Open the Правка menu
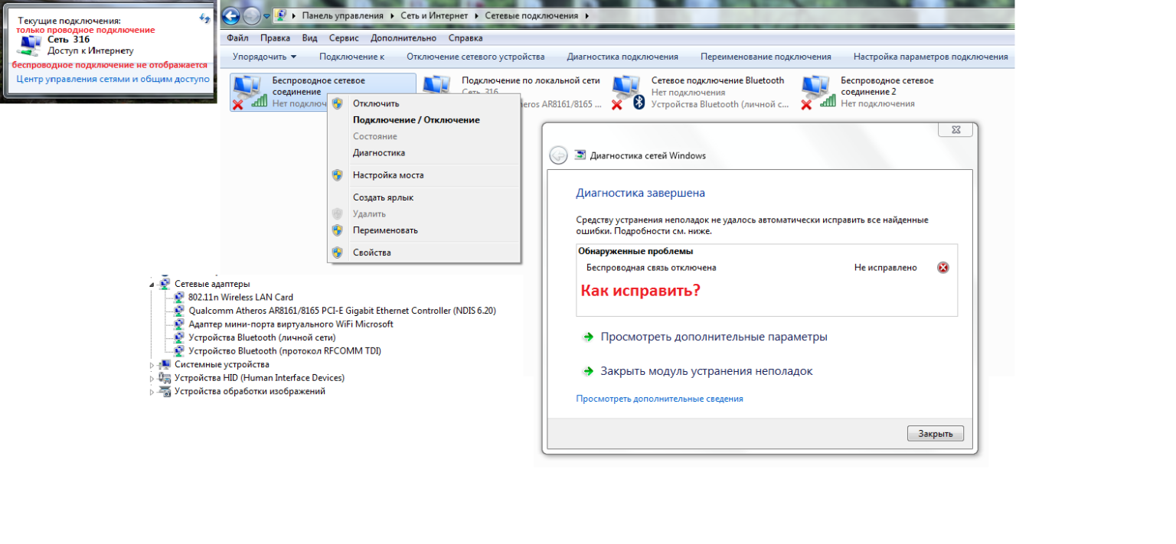Viewport: 1176px width, 544px height. point(275,38)
